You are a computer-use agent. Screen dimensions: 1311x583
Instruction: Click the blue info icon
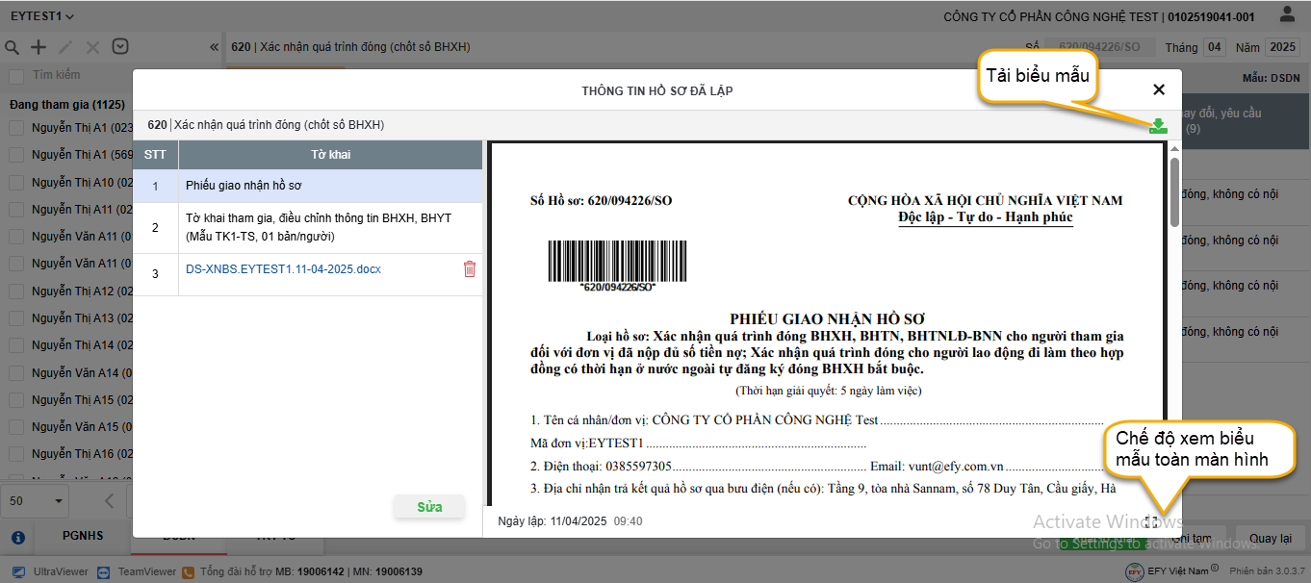[17, 537]
